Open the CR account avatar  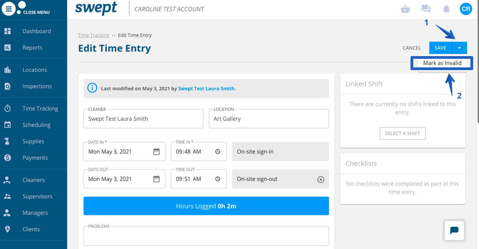pyautogui.click(x=466, y=9)
